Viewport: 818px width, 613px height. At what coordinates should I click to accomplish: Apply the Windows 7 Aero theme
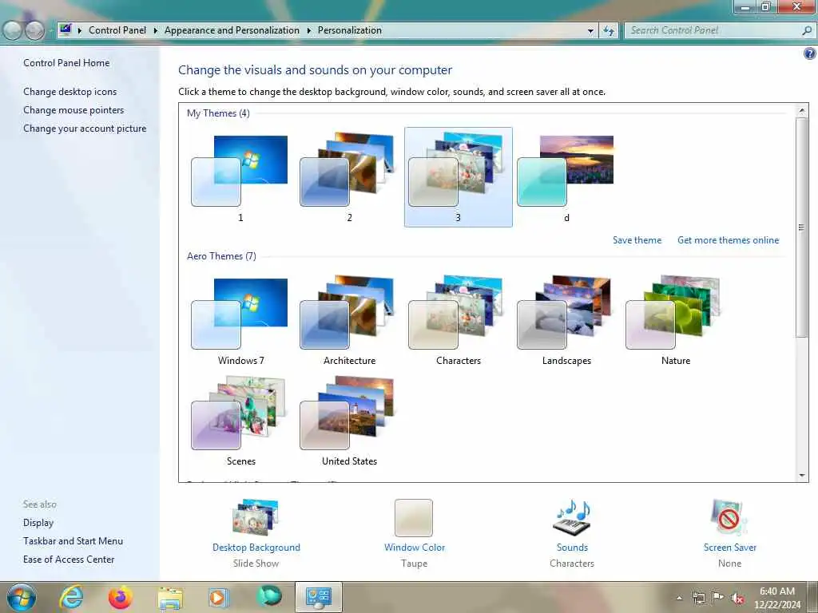pos(240,321)
